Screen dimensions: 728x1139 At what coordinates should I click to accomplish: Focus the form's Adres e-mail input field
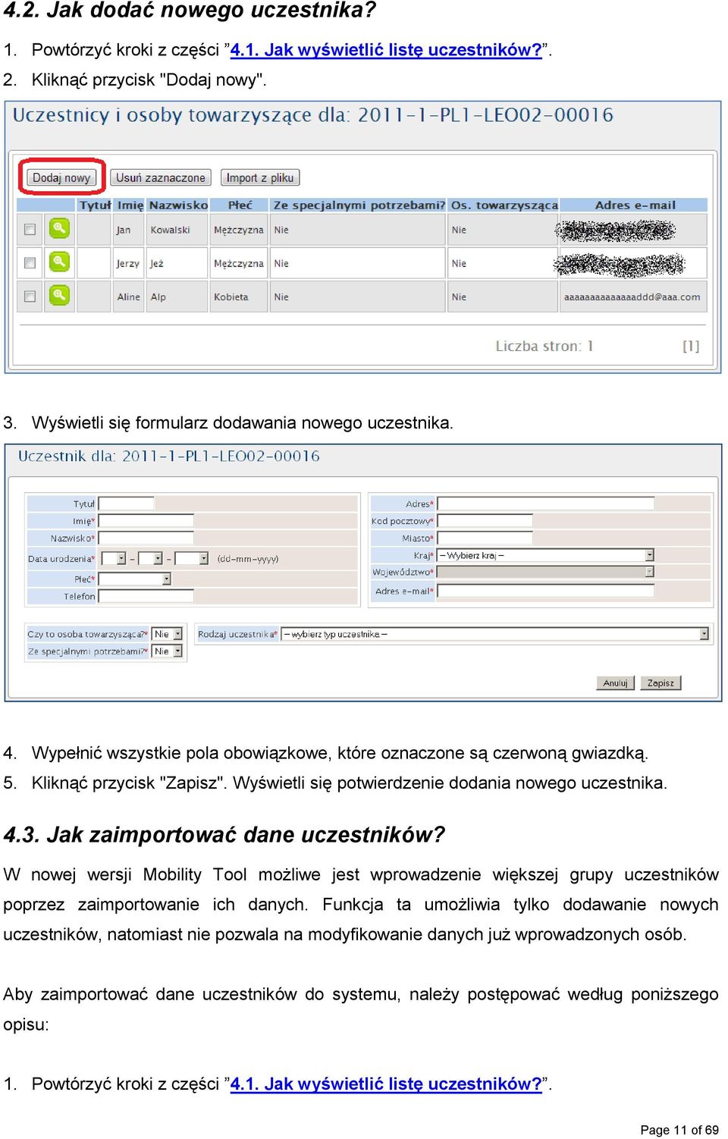546,591
